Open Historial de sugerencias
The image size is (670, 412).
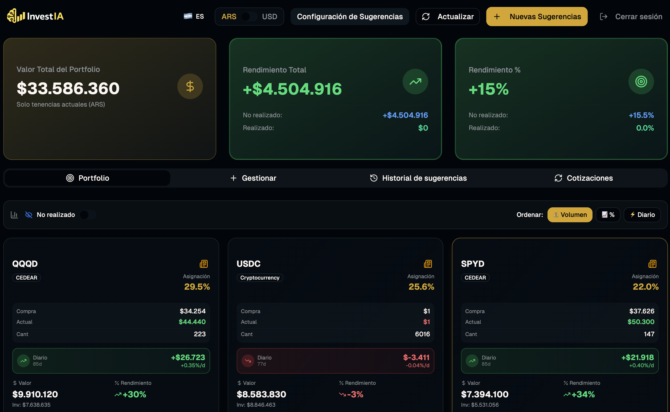[x=418, y=178]
